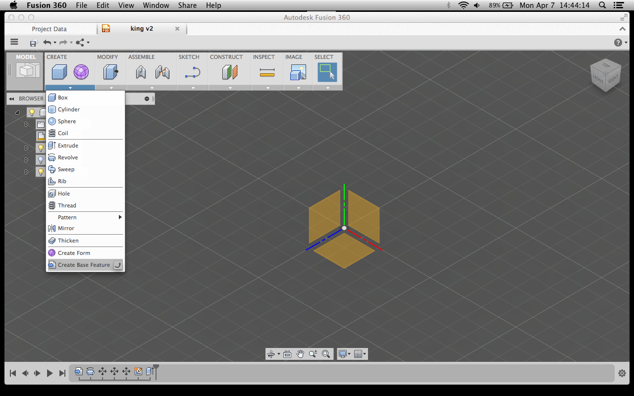Open the Help question mark menu
Screen dimensions: 634x396
(x=618, y=43)
